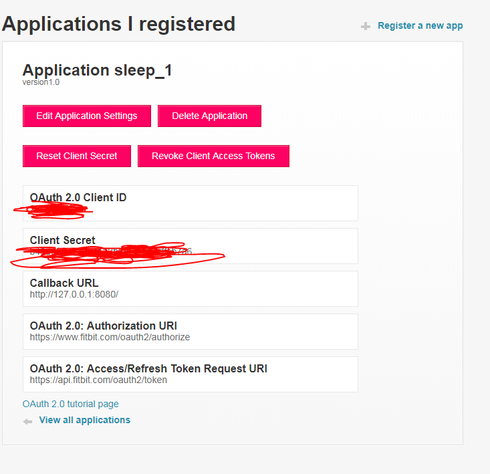The width and height of the screenshot is (490, 474).
Task: Open the OAuth 2.0 tutorial page link
Action: coord(71,404)
